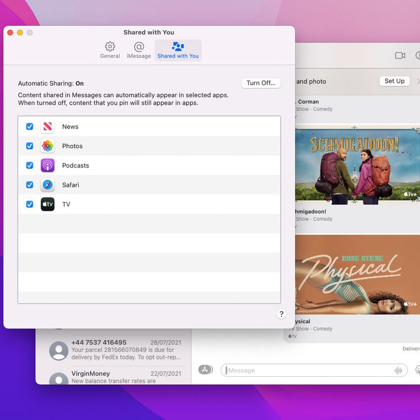Open the General preferences tab
This screenshot has width=420, height=420.
(x=110, y=50)
